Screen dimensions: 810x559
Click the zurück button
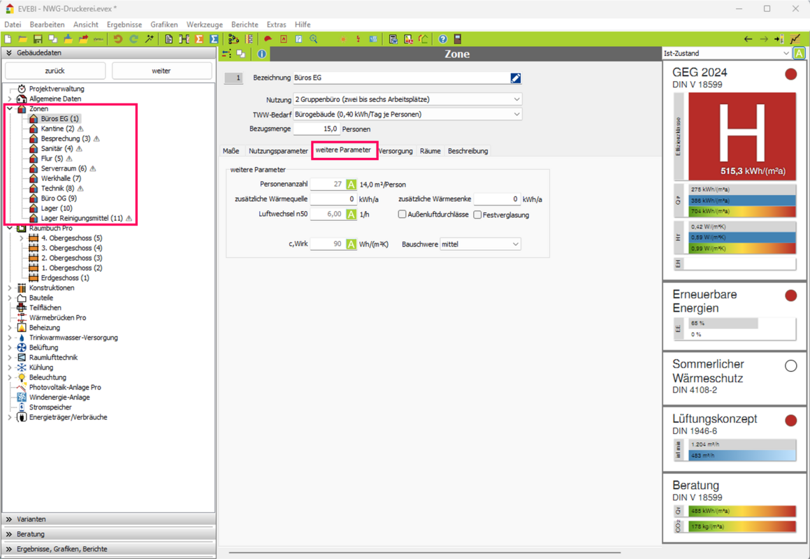tap(55, 71)
